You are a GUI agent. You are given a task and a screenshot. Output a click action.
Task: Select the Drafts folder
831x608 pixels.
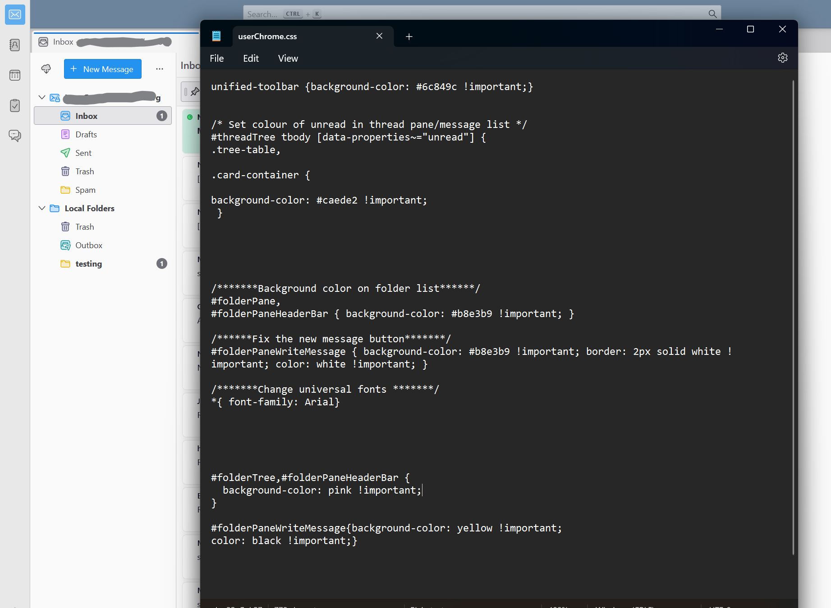[x=86, y=135]
